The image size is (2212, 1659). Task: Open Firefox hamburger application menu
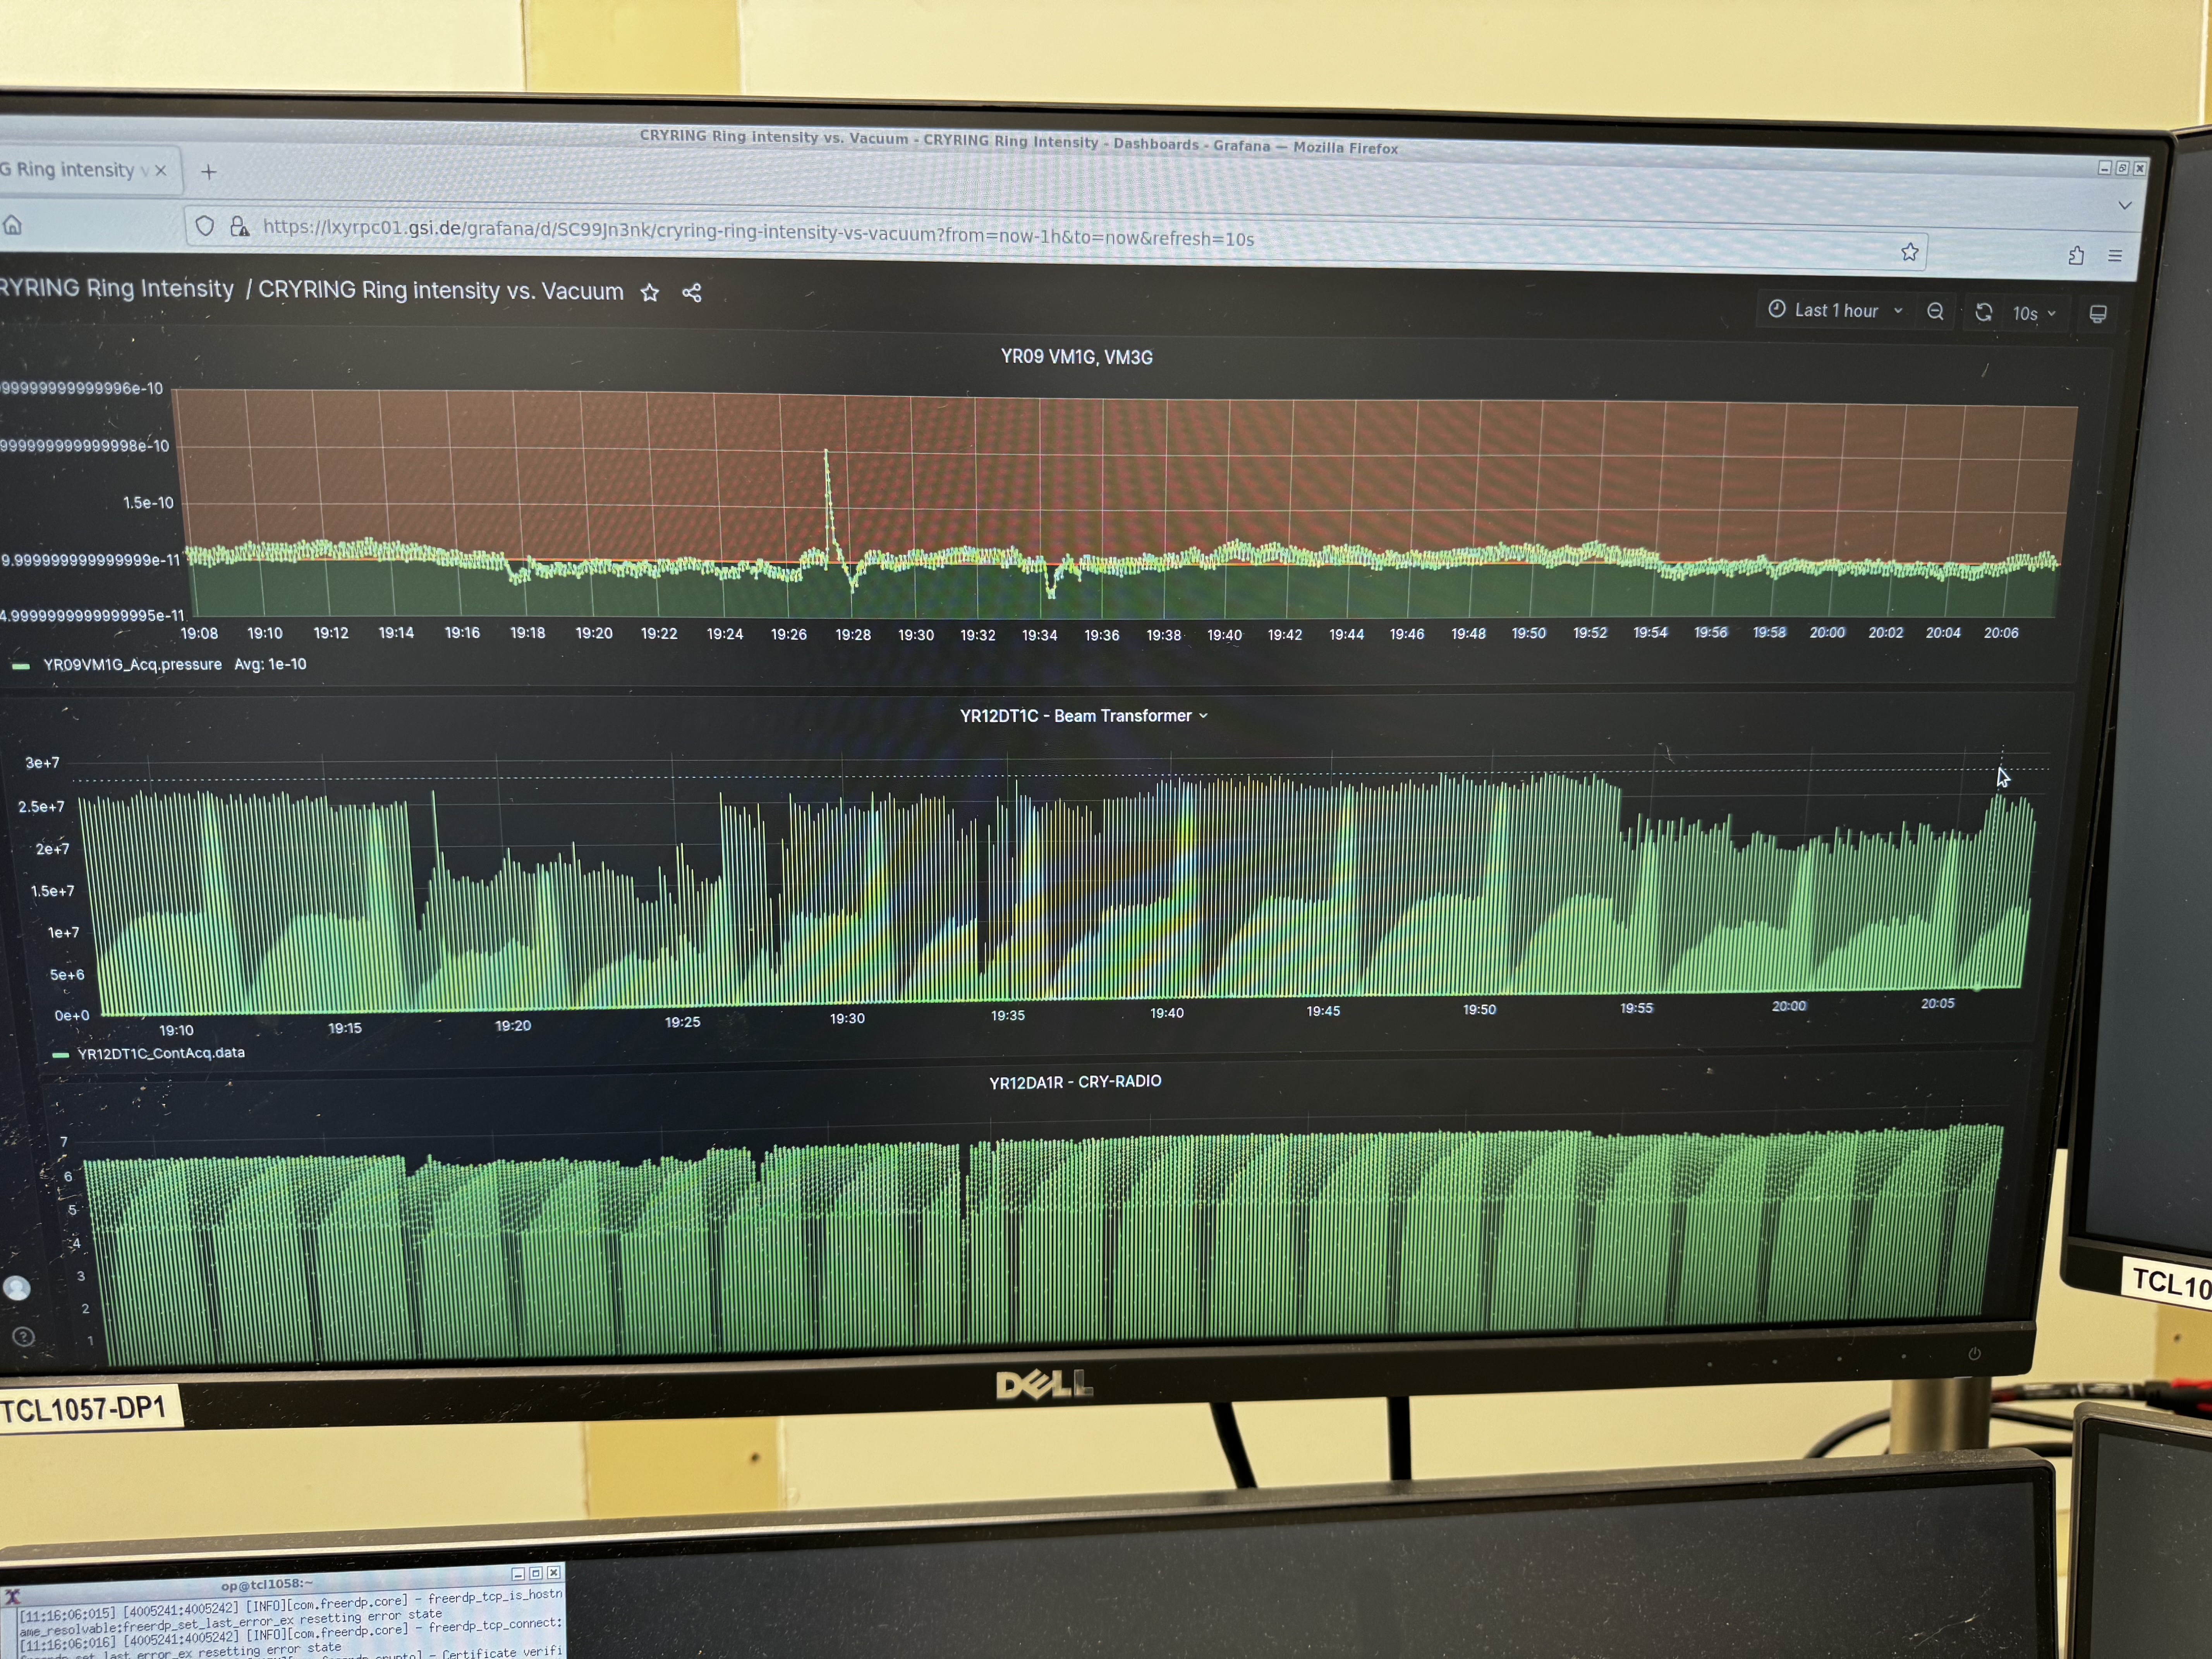(x=2115, y=256)
